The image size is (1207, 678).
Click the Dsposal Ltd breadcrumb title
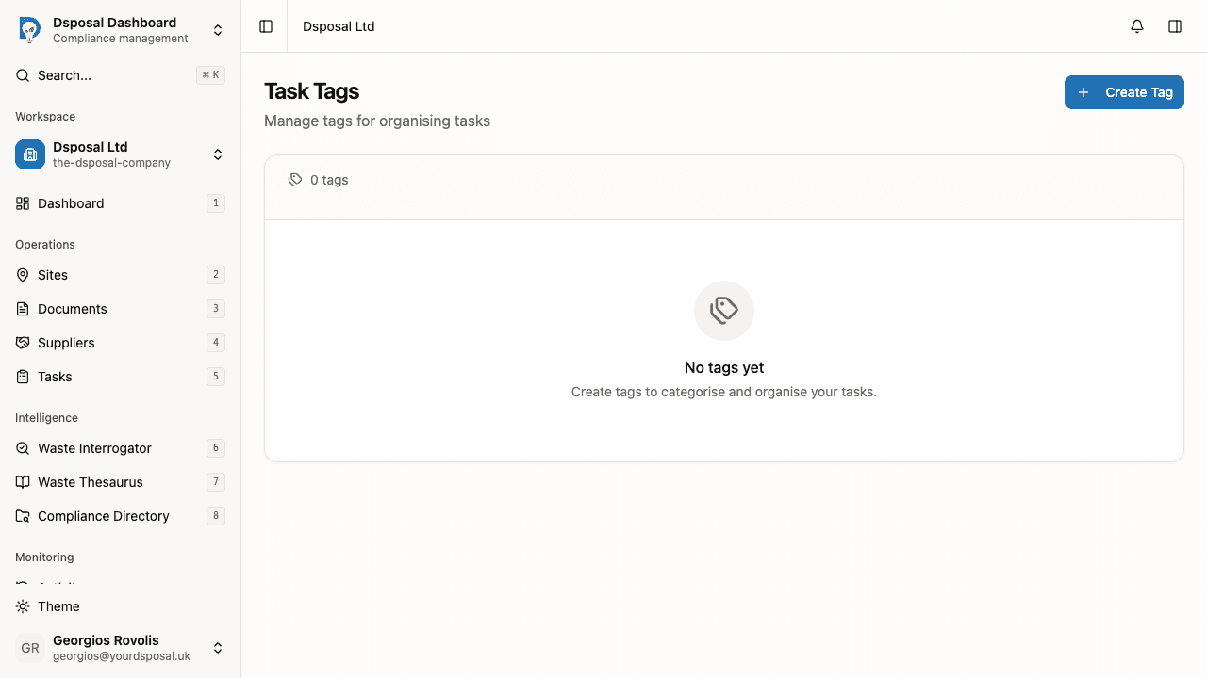click(339, 26)
